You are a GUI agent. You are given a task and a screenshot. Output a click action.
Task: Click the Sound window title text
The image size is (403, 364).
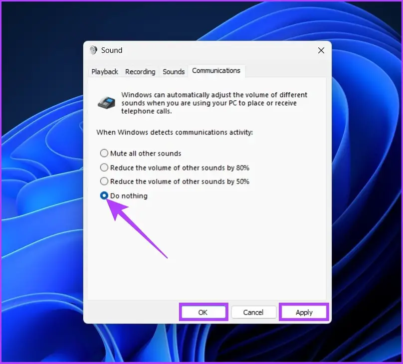pos(112,50)
